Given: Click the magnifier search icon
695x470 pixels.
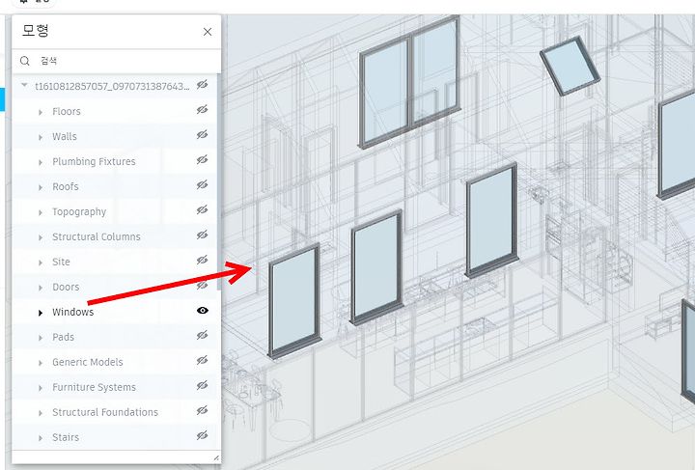Looking at the screenshot, I should point(25,61).
